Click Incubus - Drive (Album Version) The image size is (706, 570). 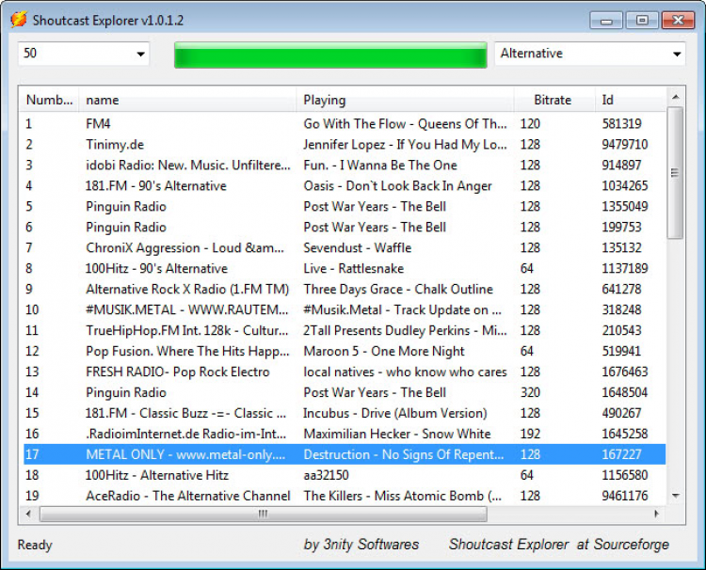coord(394,414)
